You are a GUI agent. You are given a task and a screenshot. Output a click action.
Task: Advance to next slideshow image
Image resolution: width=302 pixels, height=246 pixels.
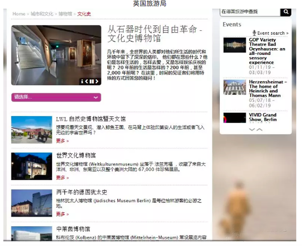point(97,81)
